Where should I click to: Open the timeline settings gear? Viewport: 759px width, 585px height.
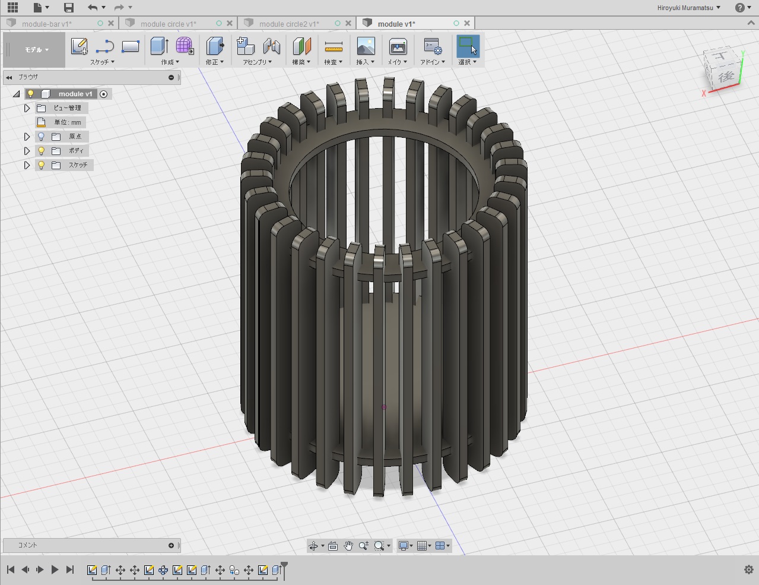748,570
